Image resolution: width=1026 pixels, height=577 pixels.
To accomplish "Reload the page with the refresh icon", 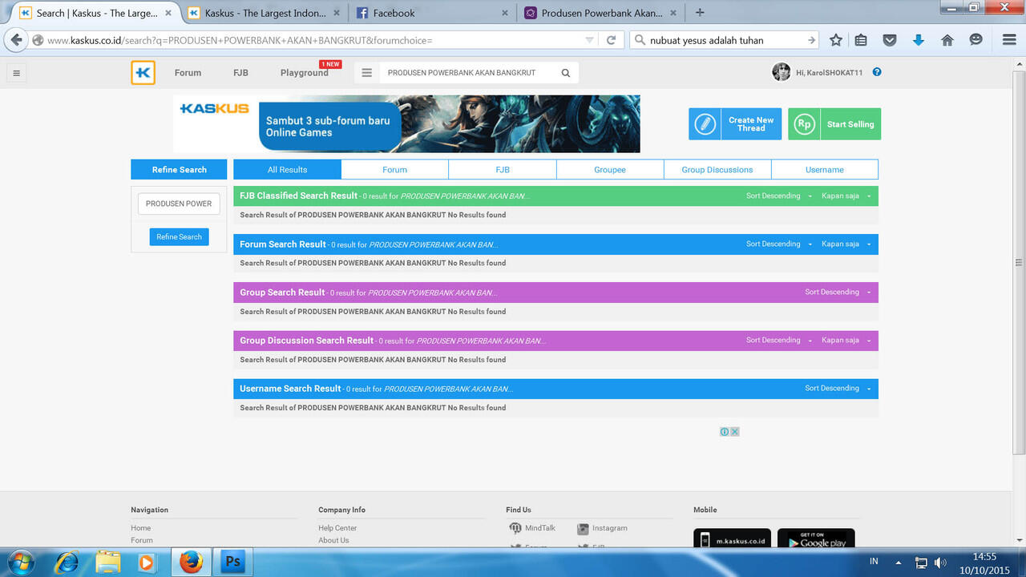I will (611, 40).
